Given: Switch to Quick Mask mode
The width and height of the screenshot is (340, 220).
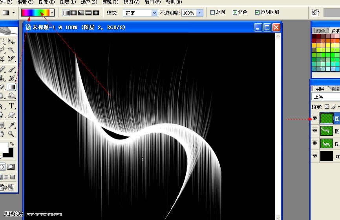Looking at the screenshot, I should [11, 167].
